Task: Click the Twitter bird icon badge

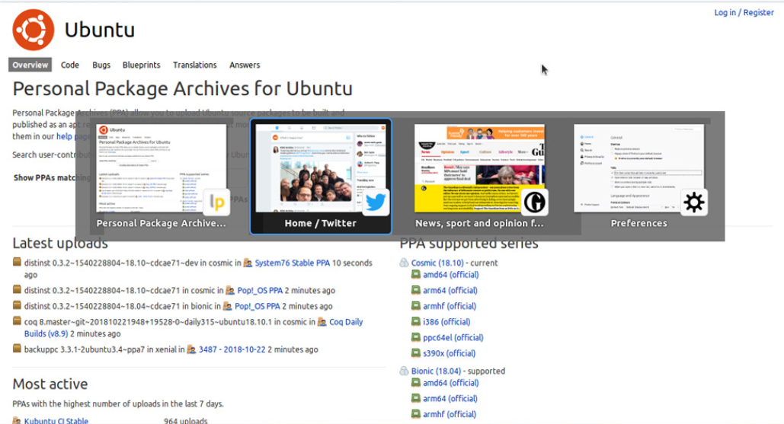Action: pyautogui.click(x=376, y=202)
